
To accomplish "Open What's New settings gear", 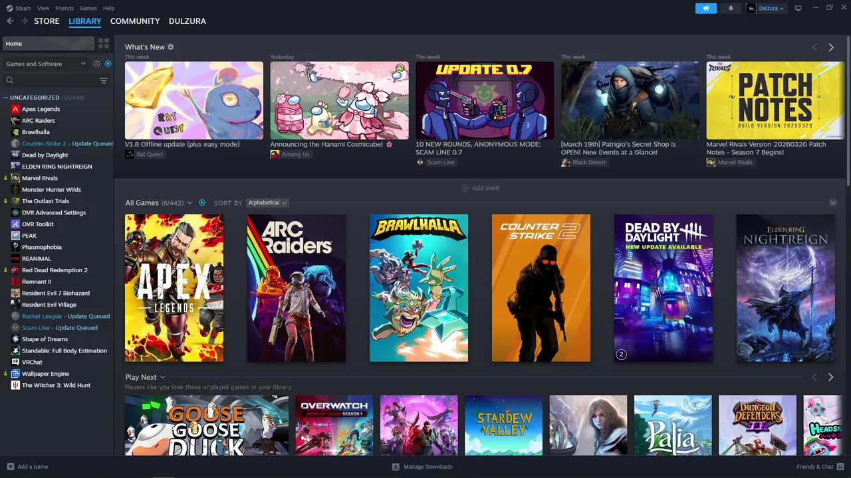I will [x=171, y=47].
